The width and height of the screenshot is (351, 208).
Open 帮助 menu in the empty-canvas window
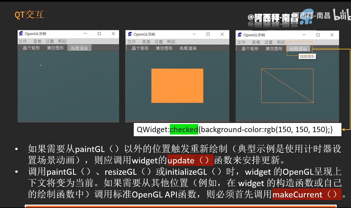click(62, 41)
